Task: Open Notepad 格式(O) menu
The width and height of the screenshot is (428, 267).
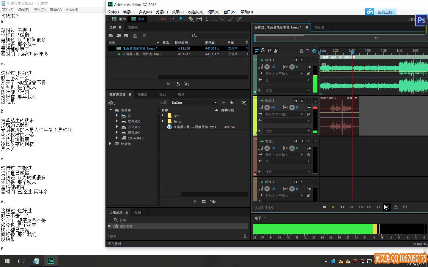Action: coord(40,10)
